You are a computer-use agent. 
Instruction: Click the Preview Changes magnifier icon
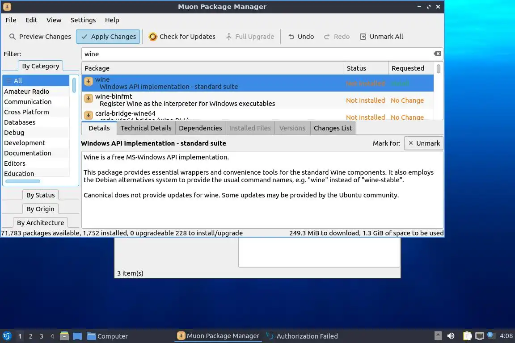[x=12, y=37]
